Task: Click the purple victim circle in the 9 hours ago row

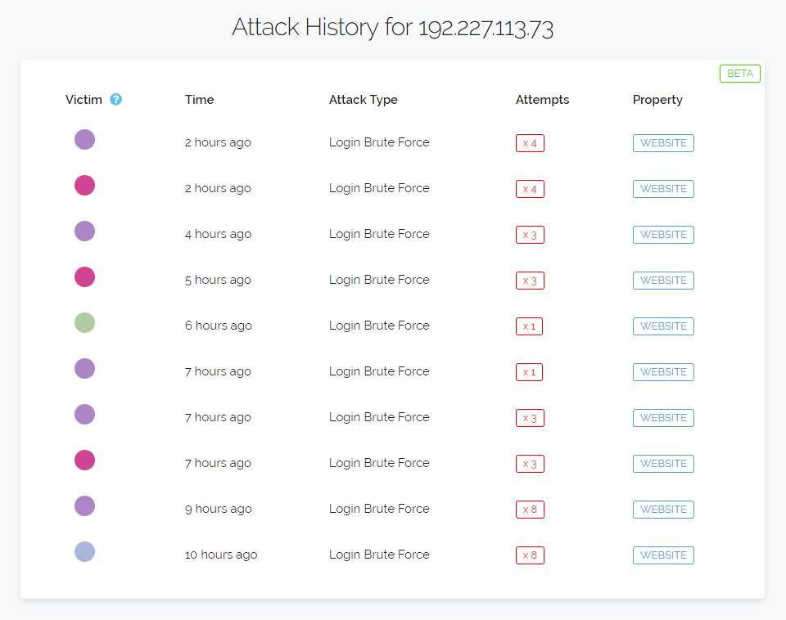Action: point(84,506)
